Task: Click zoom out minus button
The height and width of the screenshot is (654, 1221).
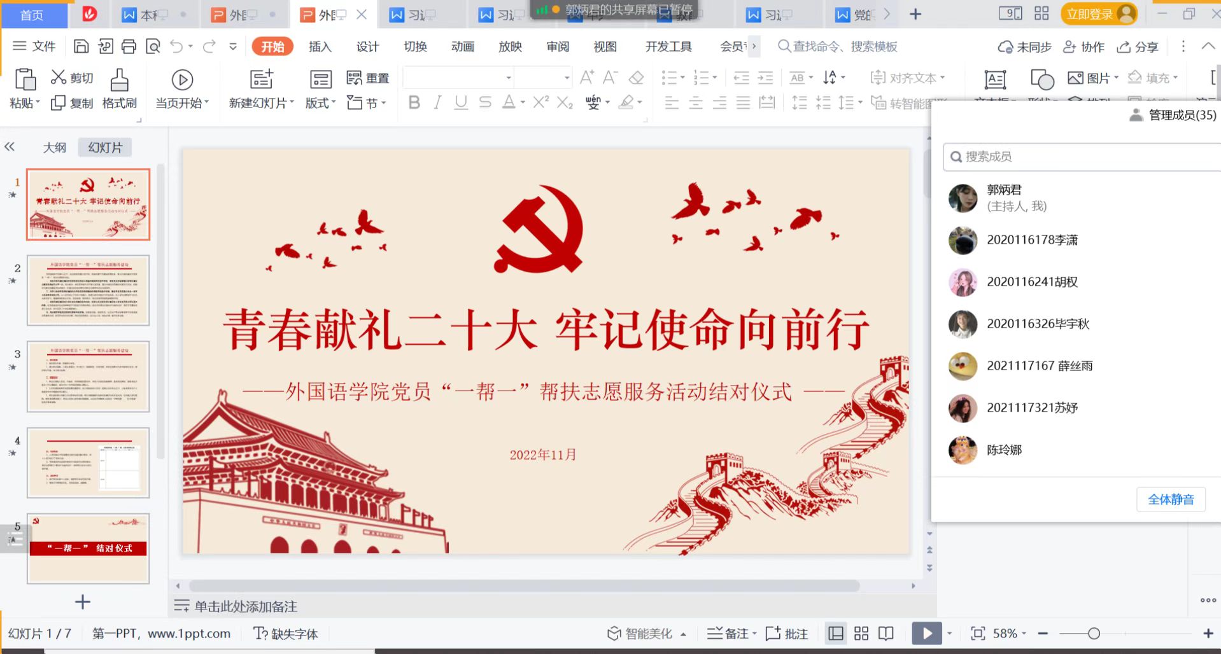Action: click(1043, 633)
